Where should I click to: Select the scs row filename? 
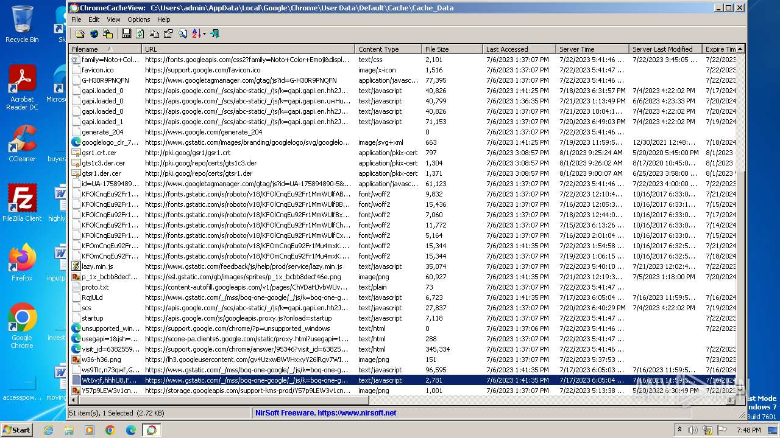point(87,308)
